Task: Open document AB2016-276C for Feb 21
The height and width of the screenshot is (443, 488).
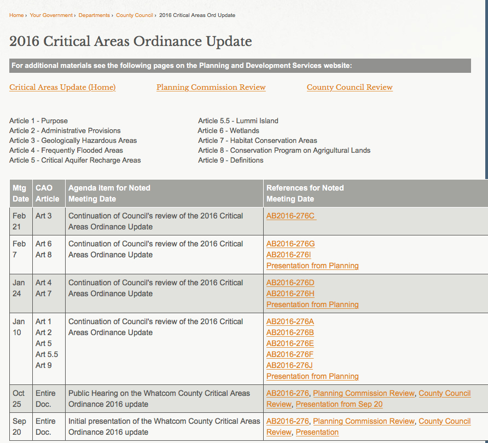Action: coord(291,216)
